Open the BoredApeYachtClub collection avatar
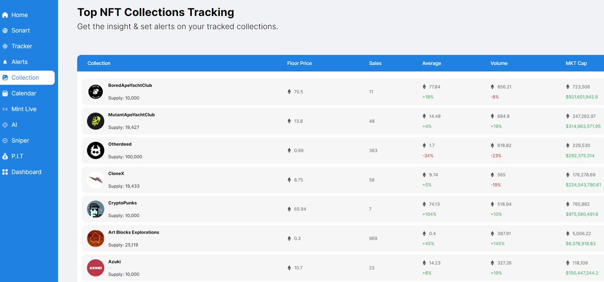The height and width of the screenshot is (282, 604). [x=95, y=91]
